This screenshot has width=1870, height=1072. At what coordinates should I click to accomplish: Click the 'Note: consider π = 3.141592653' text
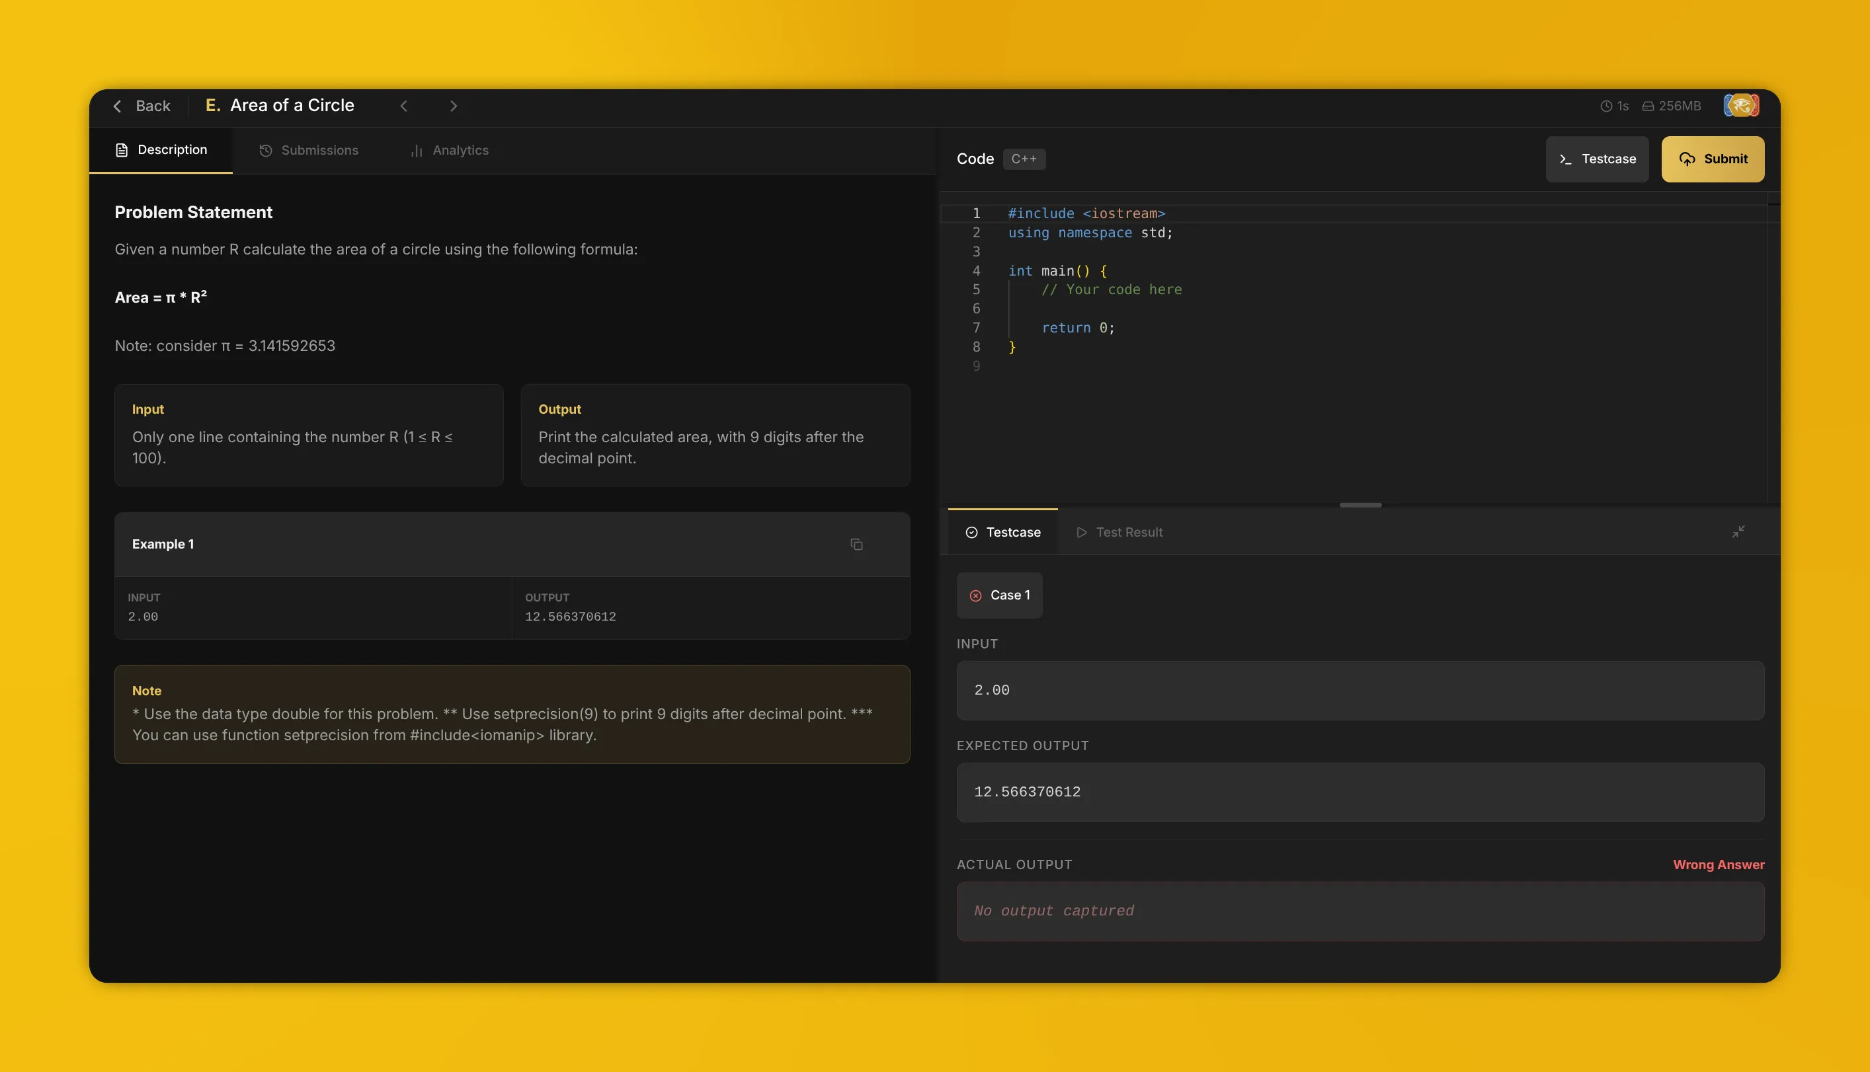tap(225, 345)
